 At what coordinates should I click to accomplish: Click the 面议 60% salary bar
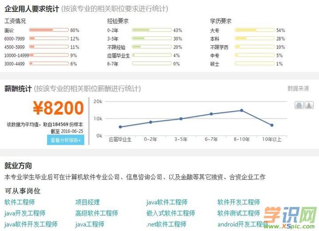coord(48,30)
